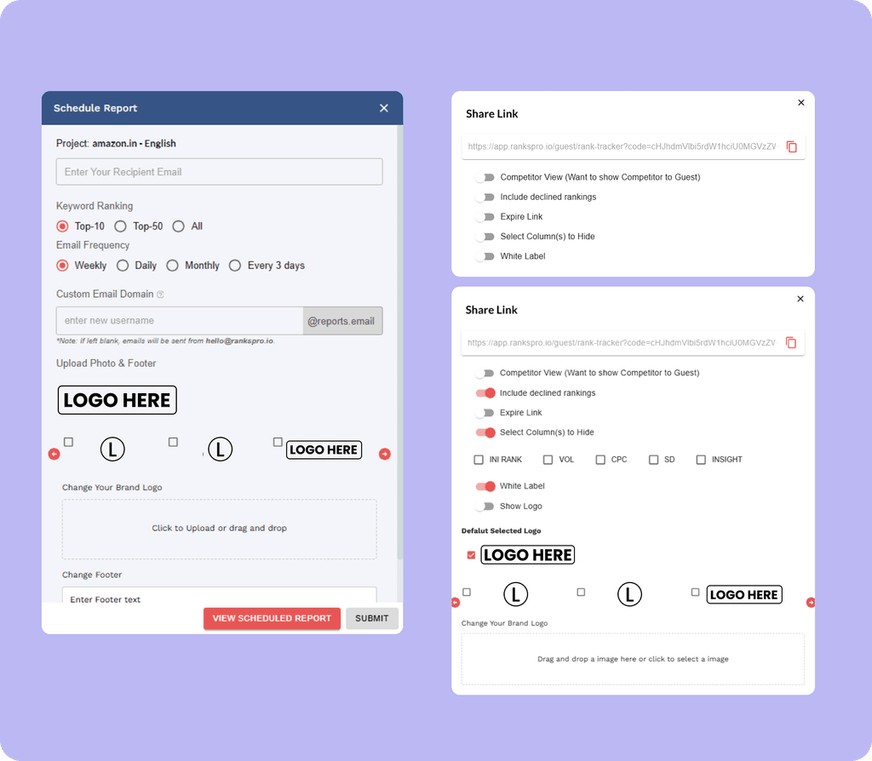Choose Weekly email frequency
872x761 pixels.
click(62, 266)
